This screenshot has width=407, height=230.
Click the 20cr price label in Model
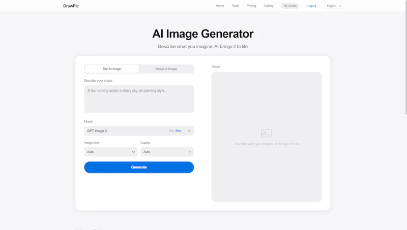(x=178, y=131)
